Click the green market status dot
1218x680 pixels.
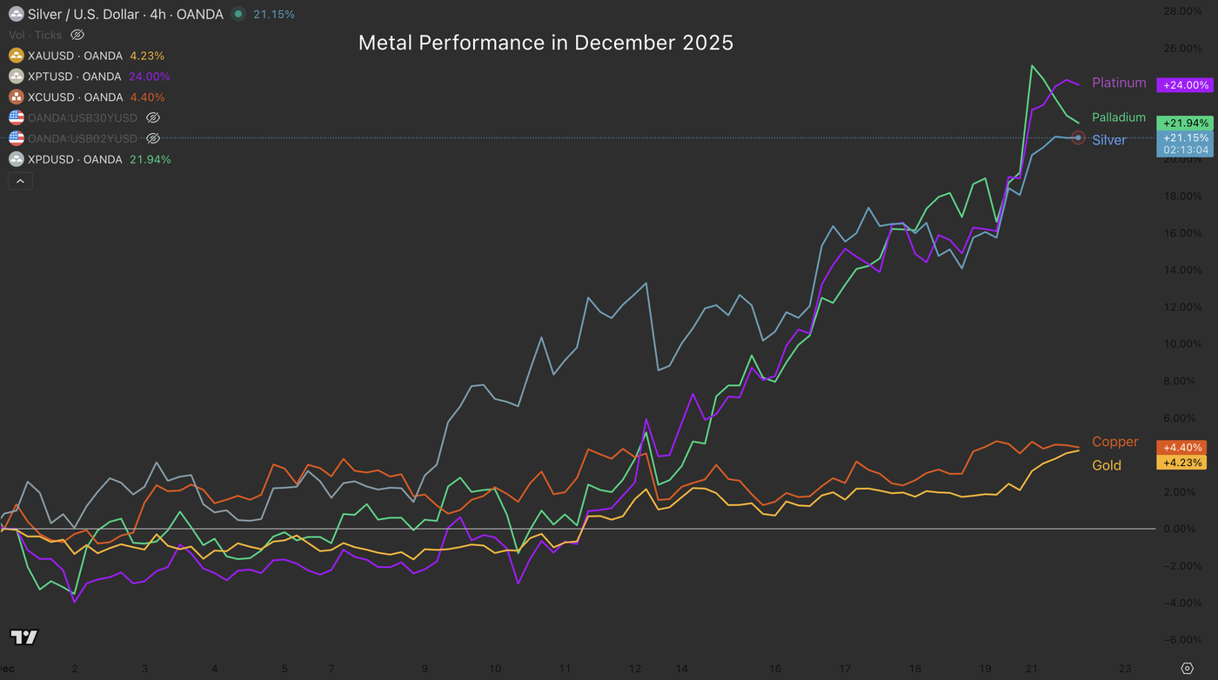(238, 14)
